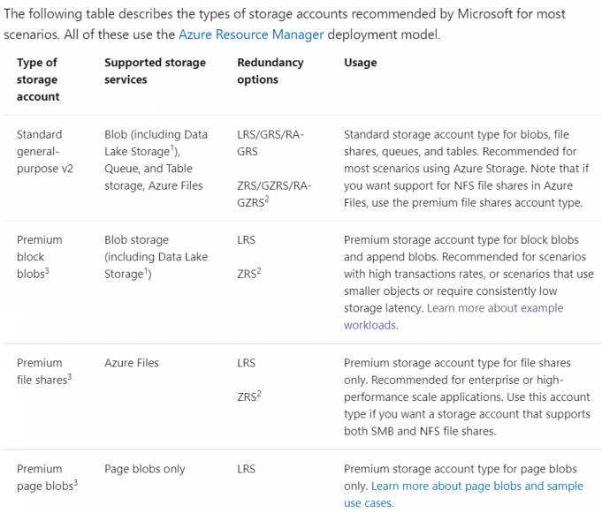Open the page blobs and sample use cases link

[x=476, y=487]
